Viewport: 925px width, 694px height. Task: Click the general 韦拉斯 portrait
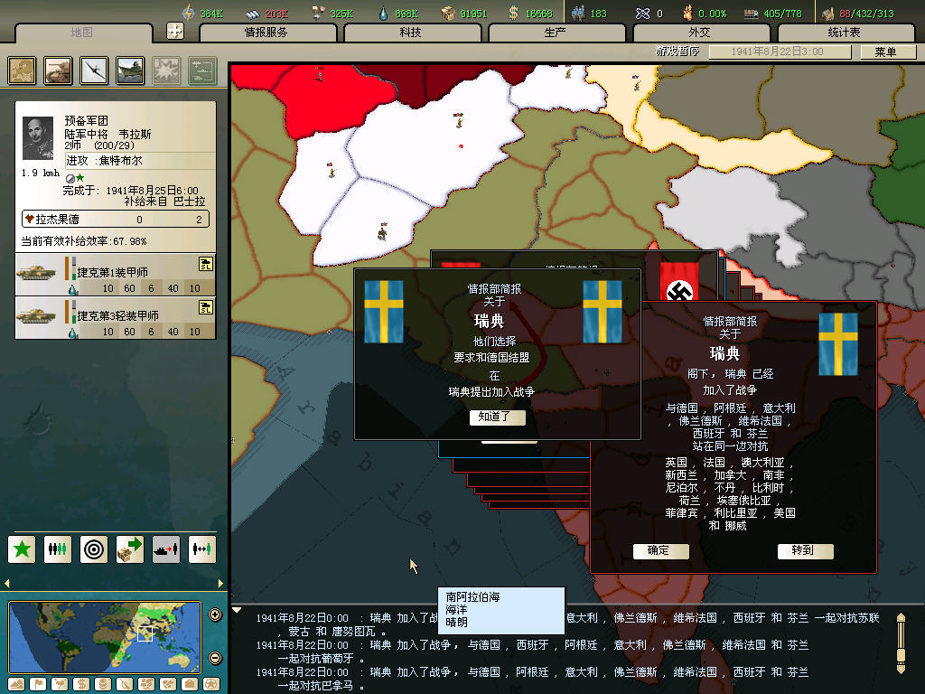[x=38, y=138]
